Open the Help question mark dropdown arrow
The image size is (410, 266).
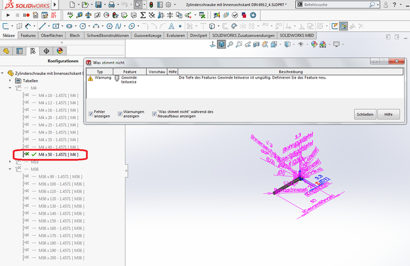click(400, 5)
